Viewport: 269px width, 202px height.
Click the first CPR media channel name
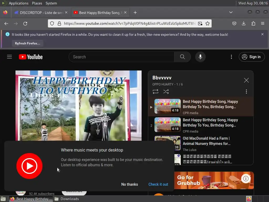pyautogui.click(x=190, y=113)
